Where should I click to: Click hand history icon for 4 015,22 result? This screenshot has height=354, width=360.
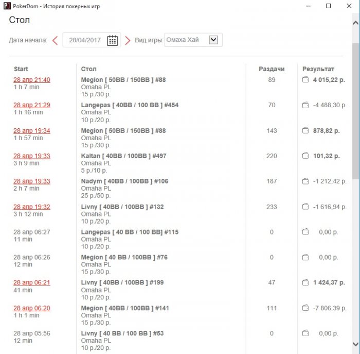[305, 80]
